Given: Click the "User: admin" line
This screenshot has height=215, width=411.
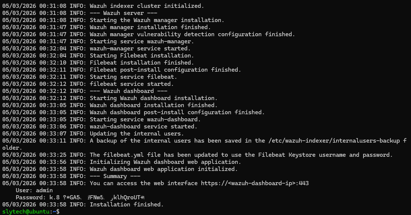Looking at the screenshot, I should (34, 190).
